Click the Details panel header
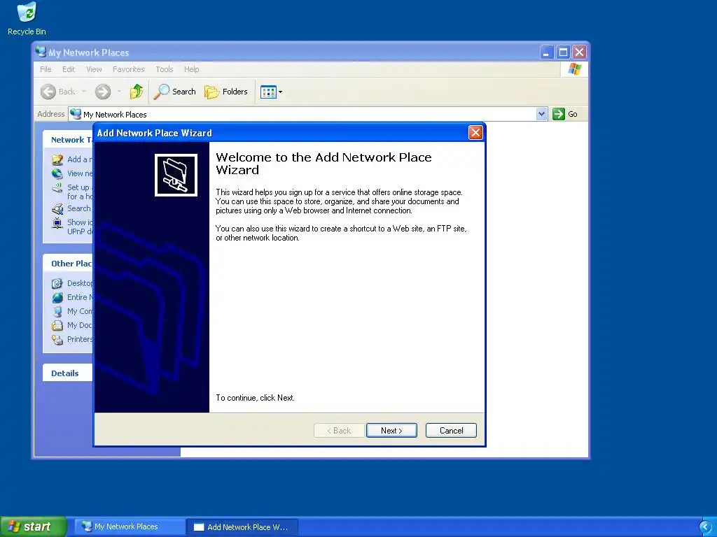The image size is (717, 537). pos(68,373)
